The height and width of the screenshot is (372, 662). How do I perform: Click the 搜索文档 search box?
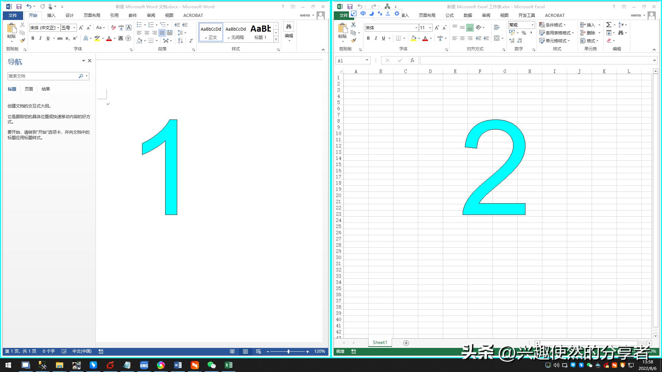tap(41, 76)
